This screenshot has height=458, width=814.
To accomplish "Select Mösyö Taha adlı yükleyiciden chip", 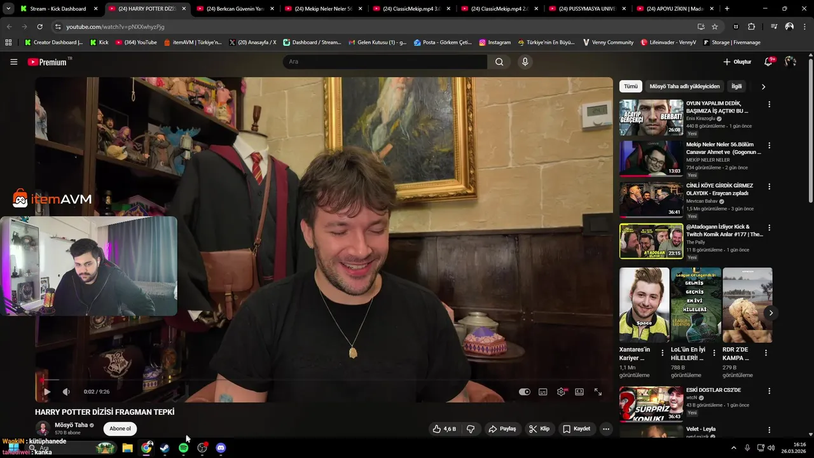I will click(x=684, y=87).
